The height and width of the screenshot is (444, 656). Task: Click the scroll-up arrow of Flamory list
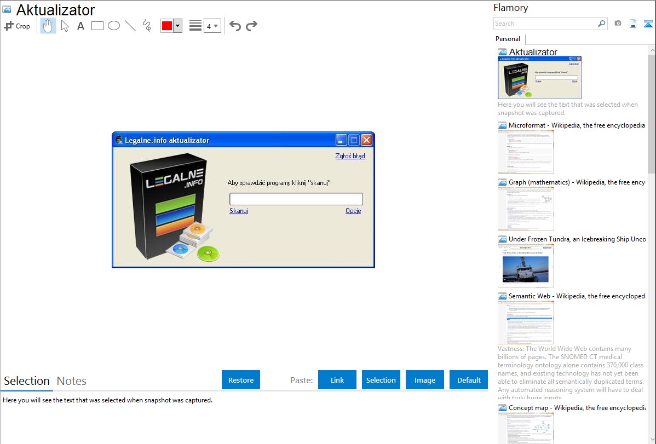click(x=652, y=50)
